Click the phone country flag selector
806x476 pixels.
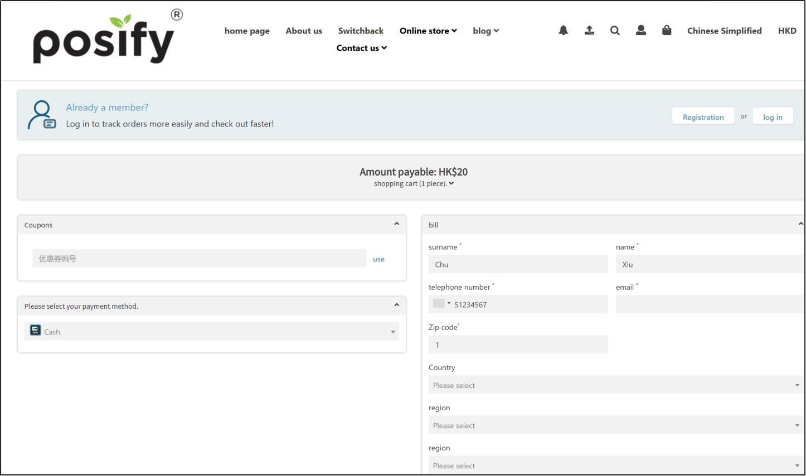tap(441, 304)
